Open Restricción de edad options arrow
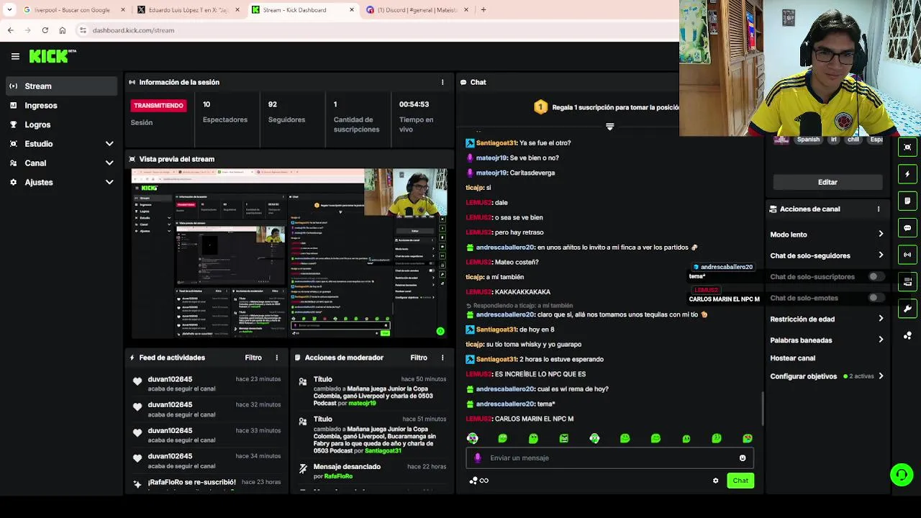 click(881, 319)
